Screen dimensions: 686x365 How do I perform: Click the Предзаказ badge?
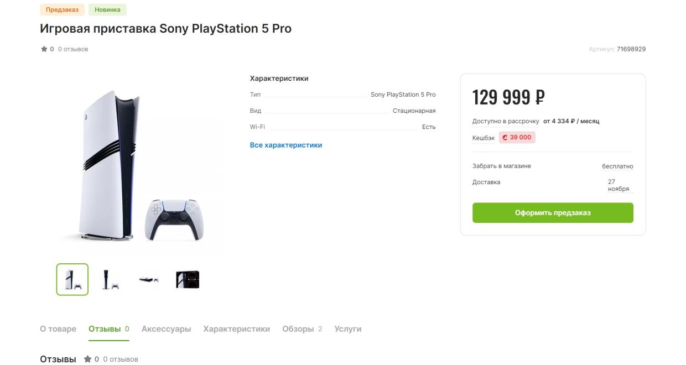click(62, 10)
